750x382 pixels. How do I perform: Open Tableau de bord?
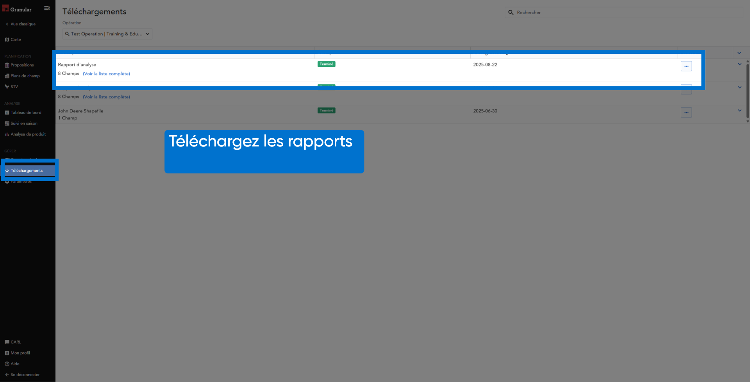pyautogui.click(x=23, y=112)
